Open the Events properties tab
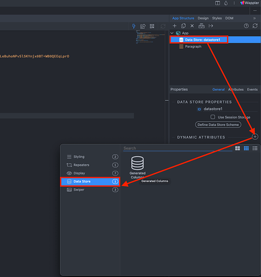261x277 pixels. (x=252, y=89)
